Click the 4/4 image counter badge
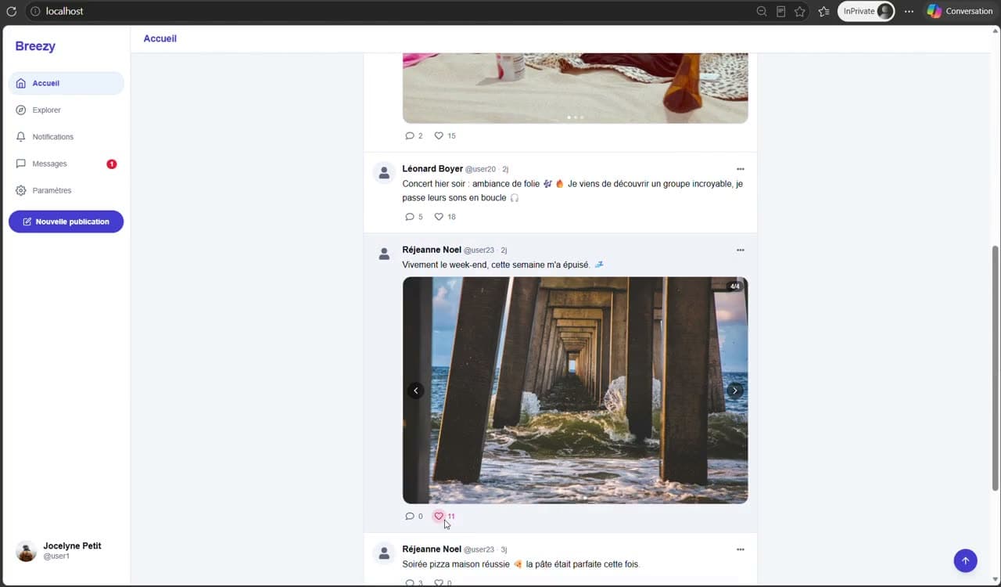The width and height of the screenshot is (1001, 587). coord(734,286)
